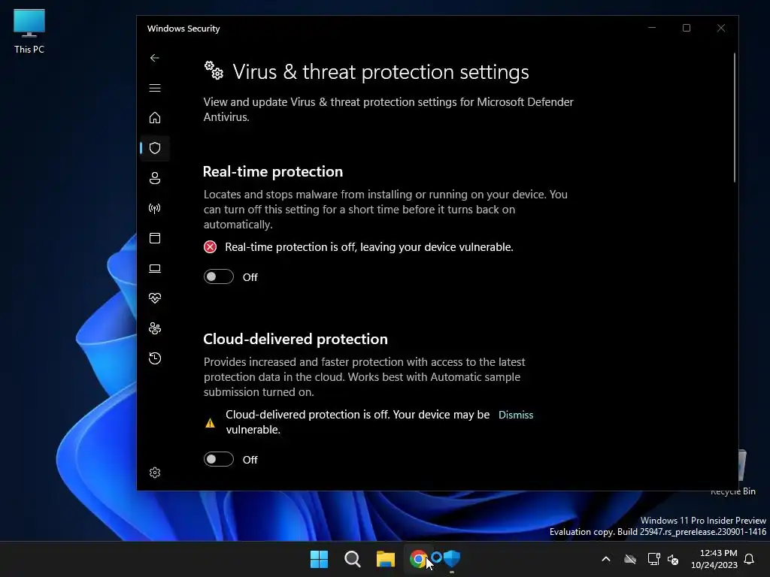
Task: Turn on Real-time protection toggle
Action: coord(219,276)
